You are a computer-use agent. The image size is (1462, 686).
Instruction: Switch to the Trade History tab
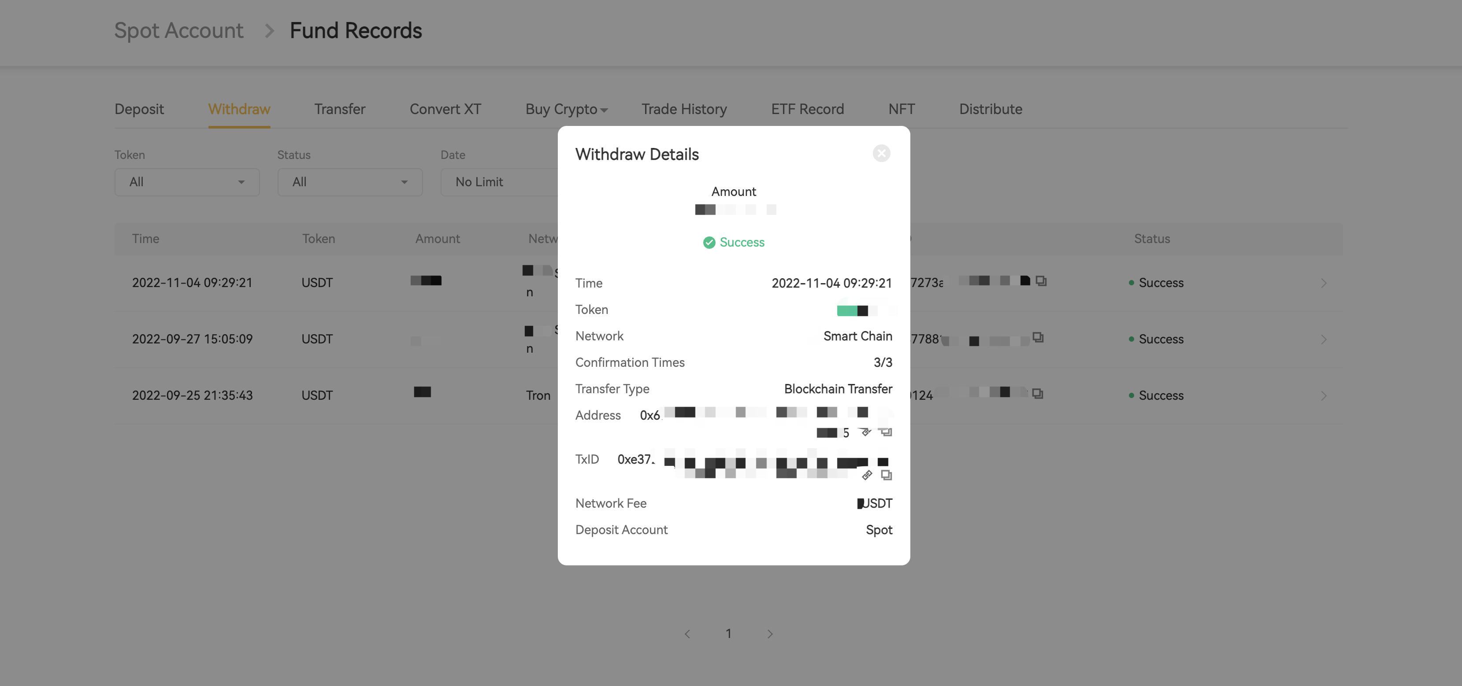tap(684, 109)
